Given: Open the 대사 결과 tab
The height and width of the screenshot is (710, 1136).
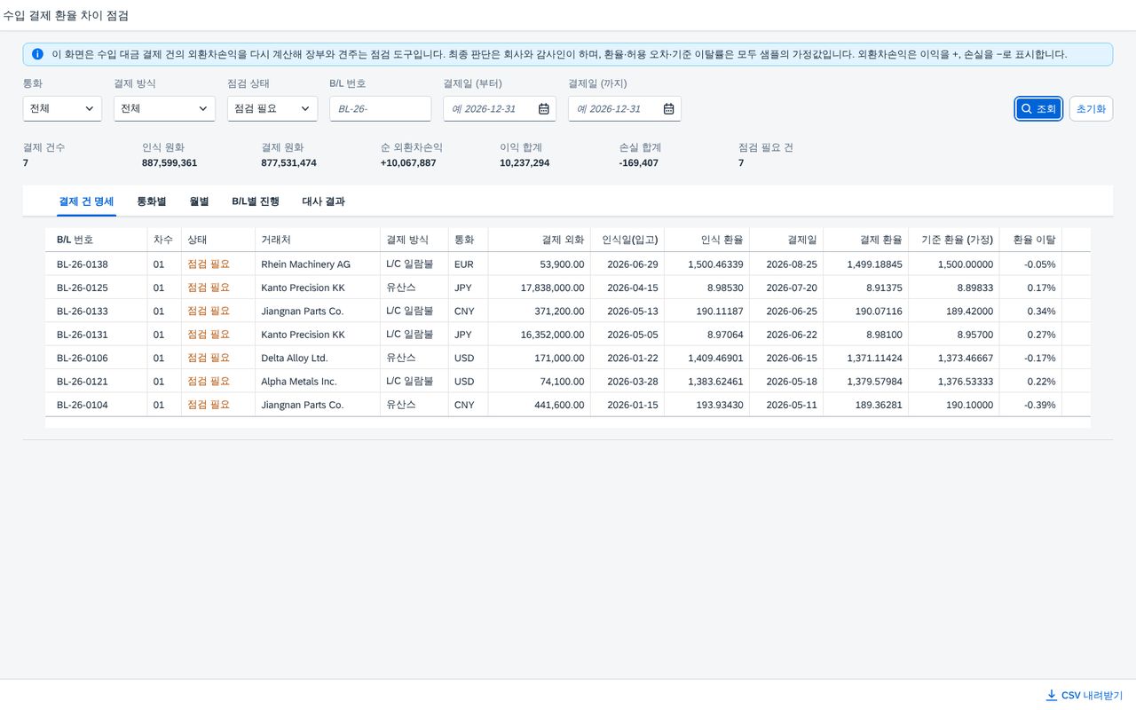Looking at the screenshot, I should point(323,201).
